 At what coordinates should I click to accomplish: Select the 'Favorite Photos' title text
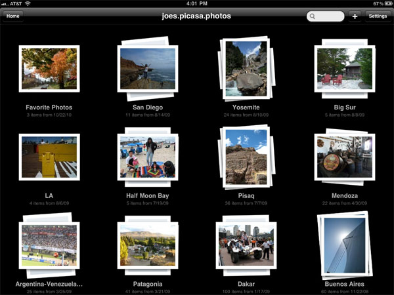pyautogui.click(x=49, y=108)
